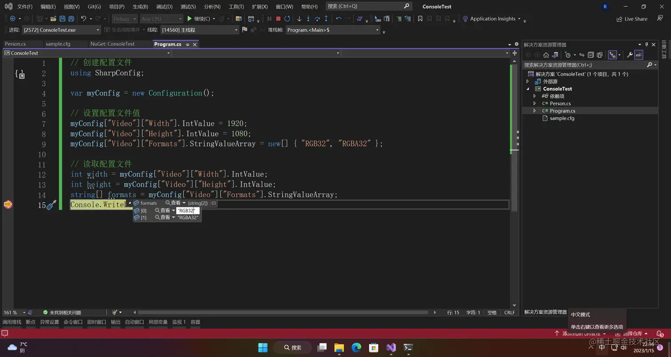Open the Git(G) menu
This screenshot has height=357, width=671.
[x=94, y=7]
